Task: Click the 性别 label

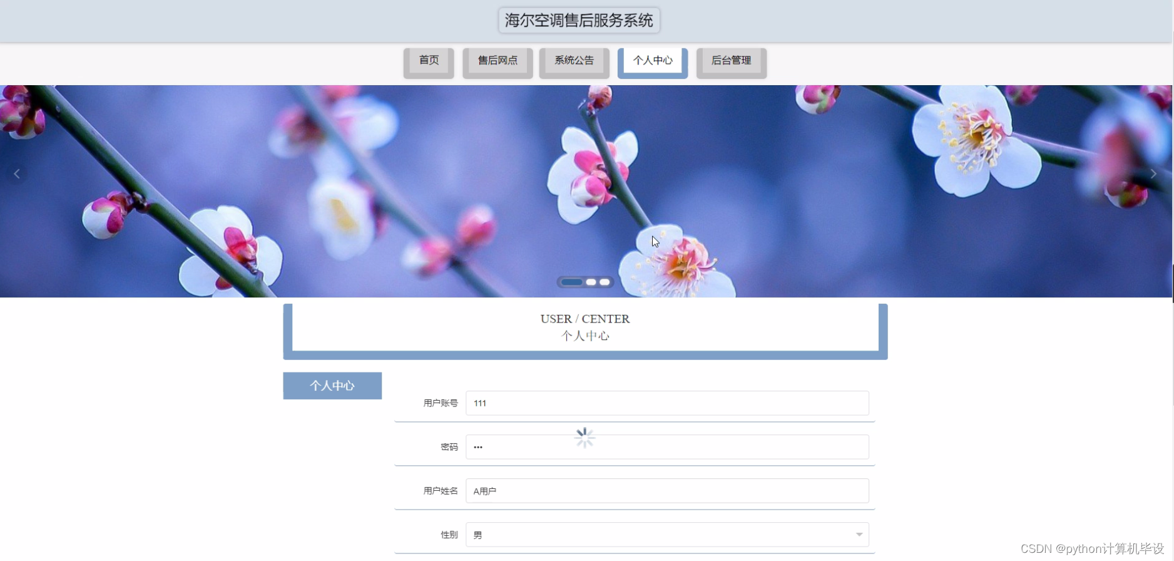Action: 449,535
